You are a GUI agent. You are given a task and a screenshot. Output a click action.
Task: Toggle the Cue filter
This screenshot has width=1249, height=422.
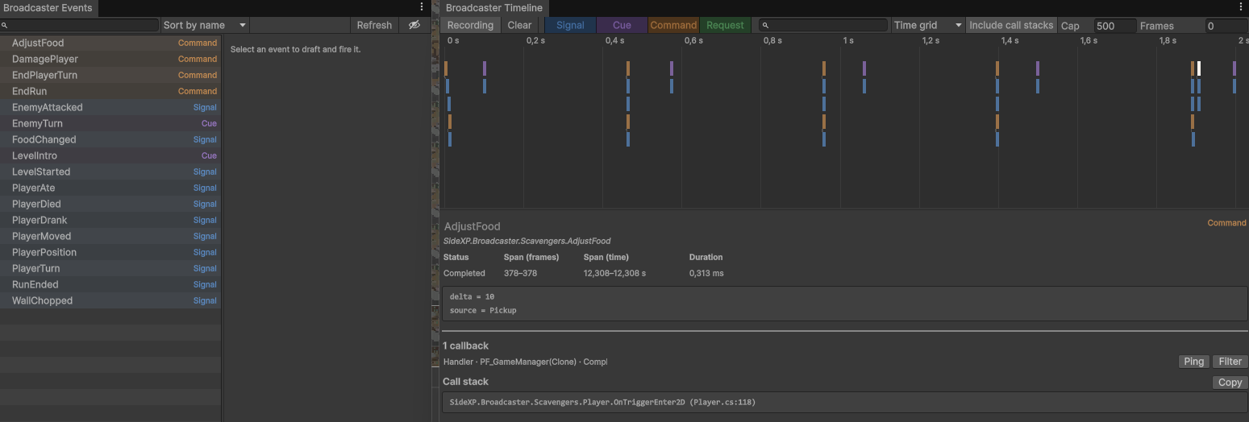(622, 25)
